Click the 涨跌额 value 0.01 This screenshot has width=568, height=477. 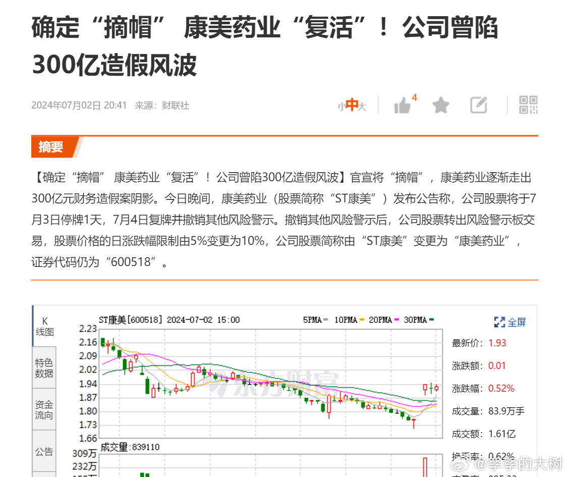[x=497, y=366]
